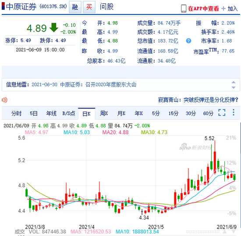This screenshot has width=241, height=236.
Task: Click the down arrow in 信息地雷 ticker
Action: tap(234, 87)
